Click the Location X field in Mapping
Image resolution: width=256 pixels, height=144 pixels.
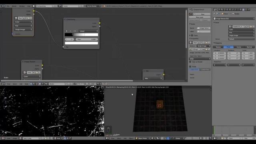pos(220,53)
